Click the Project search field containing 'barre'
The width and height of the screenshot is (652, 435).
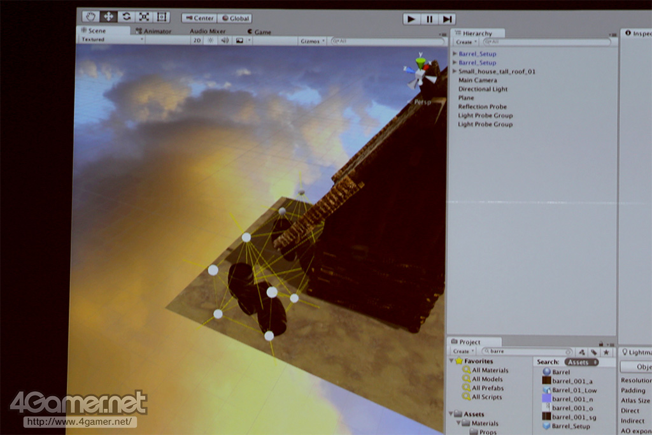tap(527, 352)
